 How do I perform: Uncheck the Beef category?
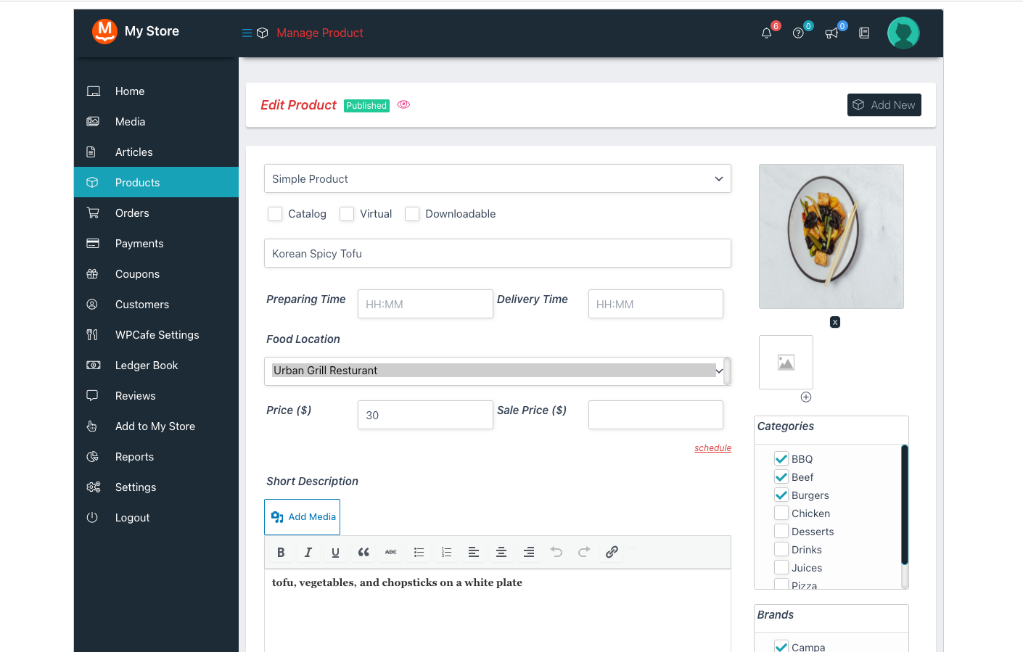coord(781,476)
